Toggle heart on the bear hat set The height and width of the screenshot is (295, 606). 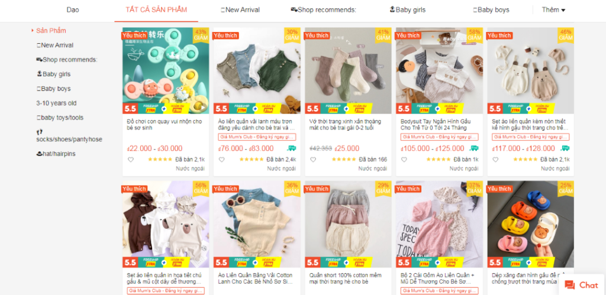(x=495, y=160)
